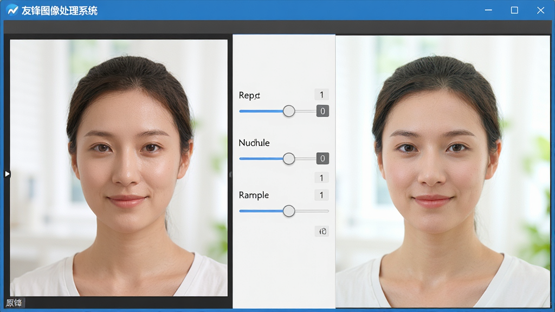Viewport: 555px width, 312px height.
Task: Select the value field next to the Rample label
Action: click(321, 195)
